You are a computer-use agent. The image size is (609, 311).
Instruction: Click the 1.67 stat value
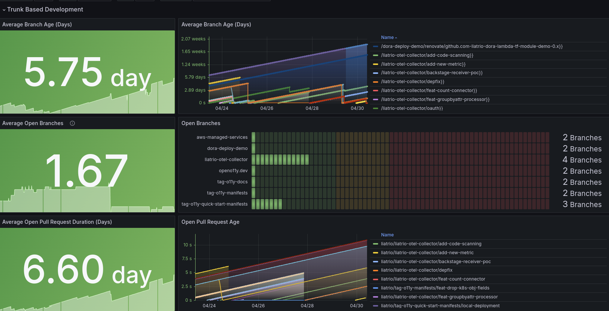(87, 171)
